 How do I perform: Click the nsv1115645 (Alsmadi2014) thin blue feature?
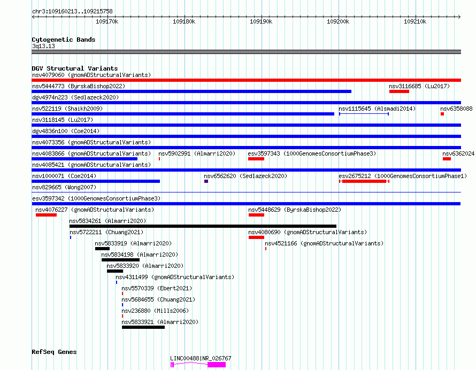(364, 114)
